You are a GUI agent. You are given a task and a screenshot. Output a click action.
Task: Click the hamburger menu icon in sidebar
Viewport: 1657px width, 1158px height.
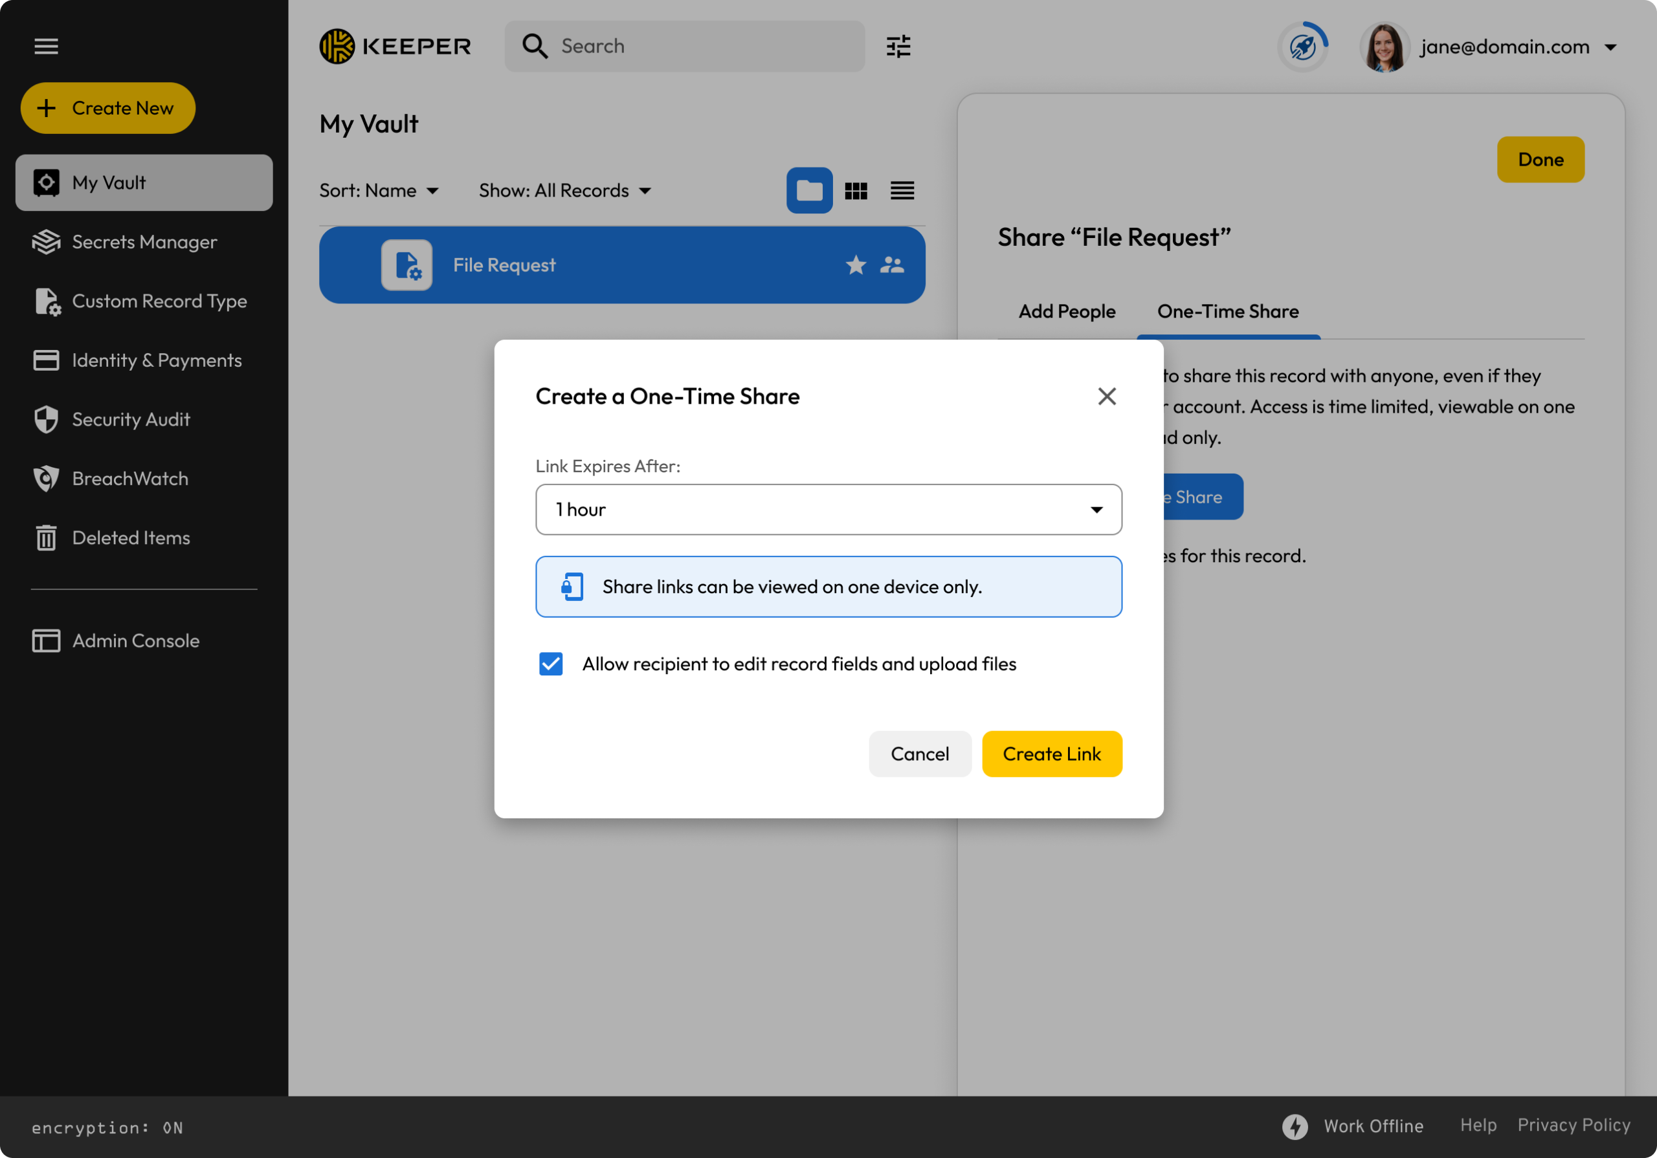46,46
